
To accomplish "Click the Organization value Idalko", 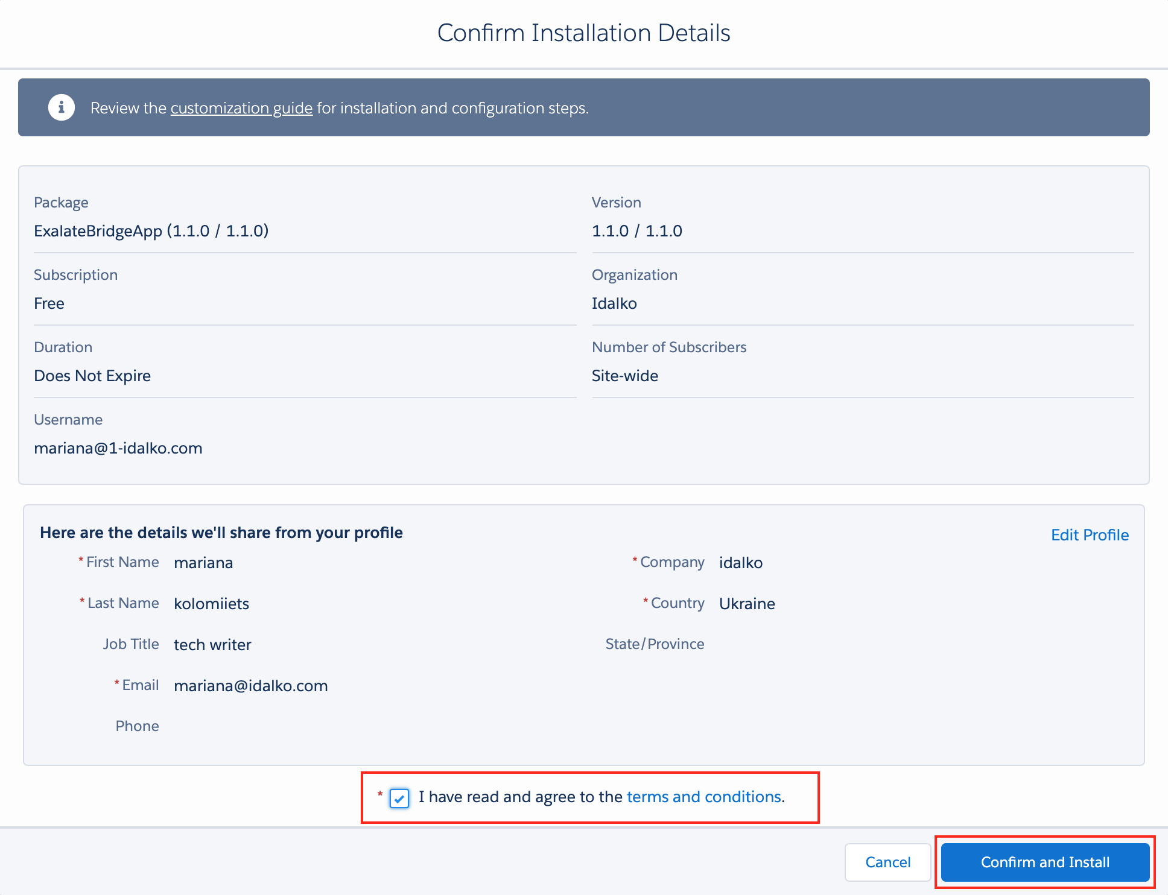I will 614,303.
